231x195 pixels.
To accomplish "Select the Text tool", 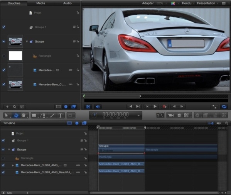I will tap(60, 115).
